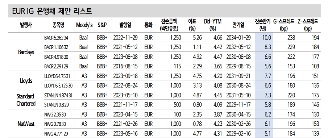The height and width of the screenshot is (138, 332).
Task: Click bond name 'BACR 1.106 32'
Action: click(x=56, y=47)
